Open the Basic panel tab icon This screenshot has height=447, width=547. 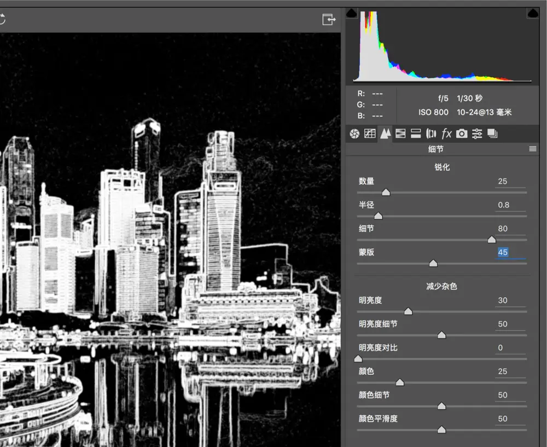tap(354, 133)
